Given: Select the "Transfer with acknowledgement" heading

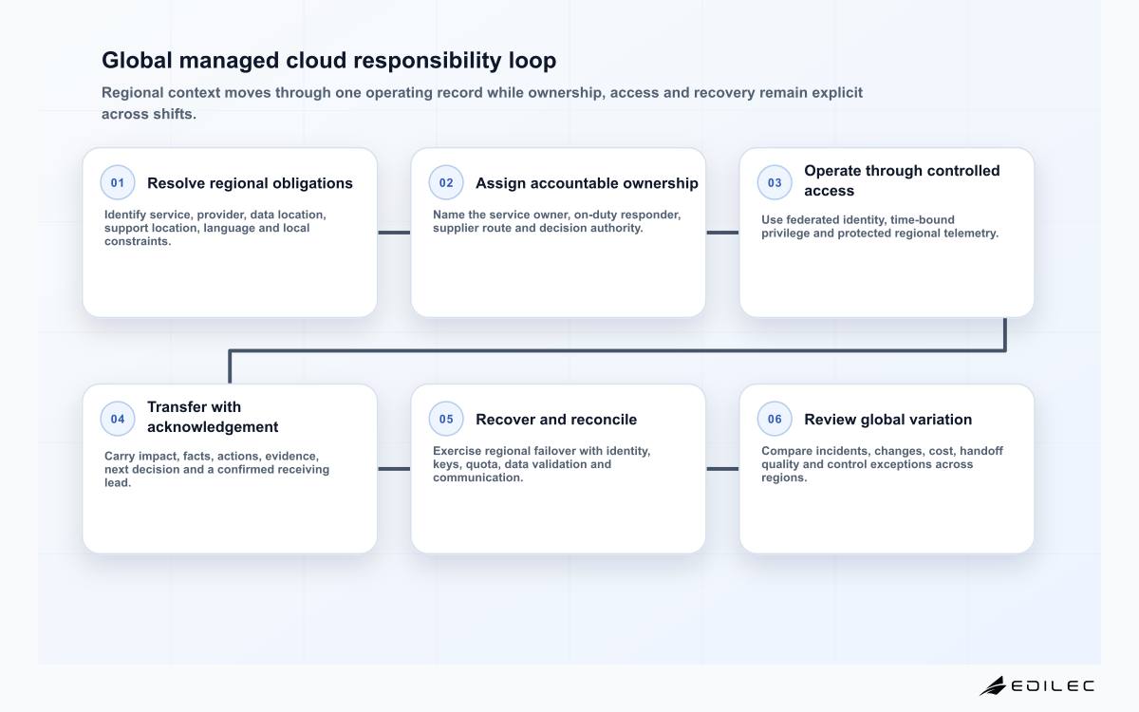Looking at the screenshot, I should (213, 417).
